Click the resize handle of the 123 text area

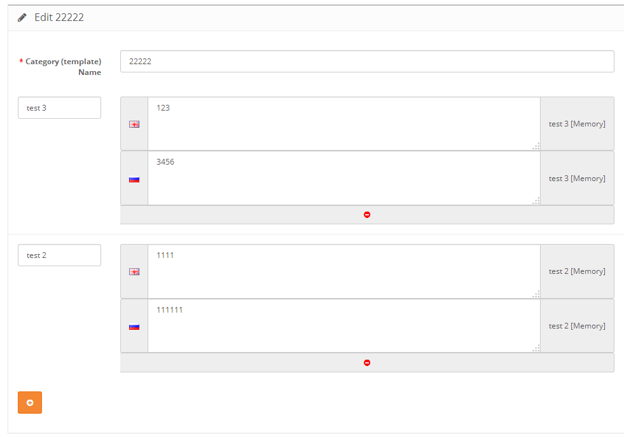click(536, 146)
